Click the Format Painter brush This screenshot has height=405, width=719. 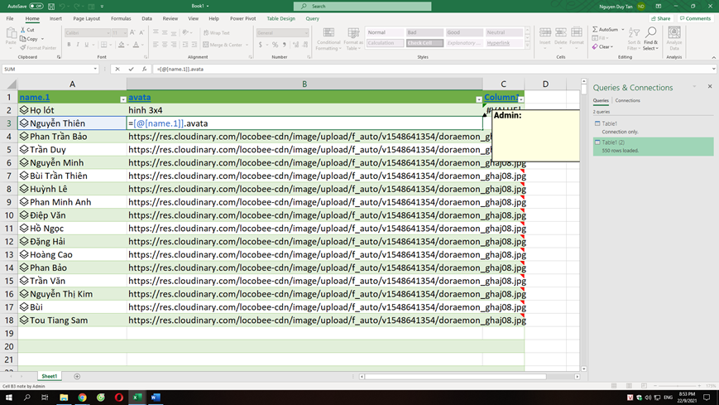click(x=23, y=48)
